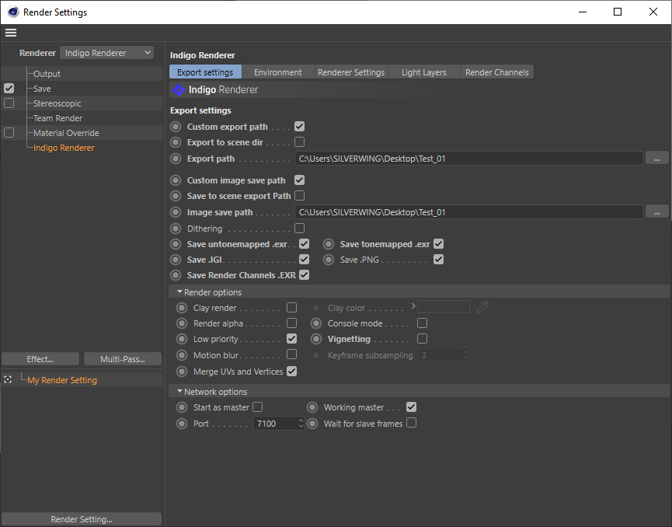672x527 pixels.
Task: Disable the Low priority checkbox
Action: 291,339
